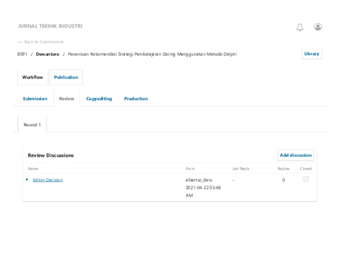Click the albertus_daru sender entry

point(199,180)
